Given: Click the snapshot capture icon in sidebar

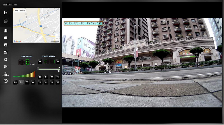Looking at the screenshot, I should click(6, 52).
